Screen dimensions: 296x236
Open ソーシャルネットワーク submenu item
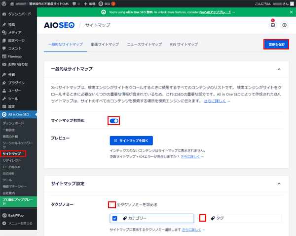(19, 145)
